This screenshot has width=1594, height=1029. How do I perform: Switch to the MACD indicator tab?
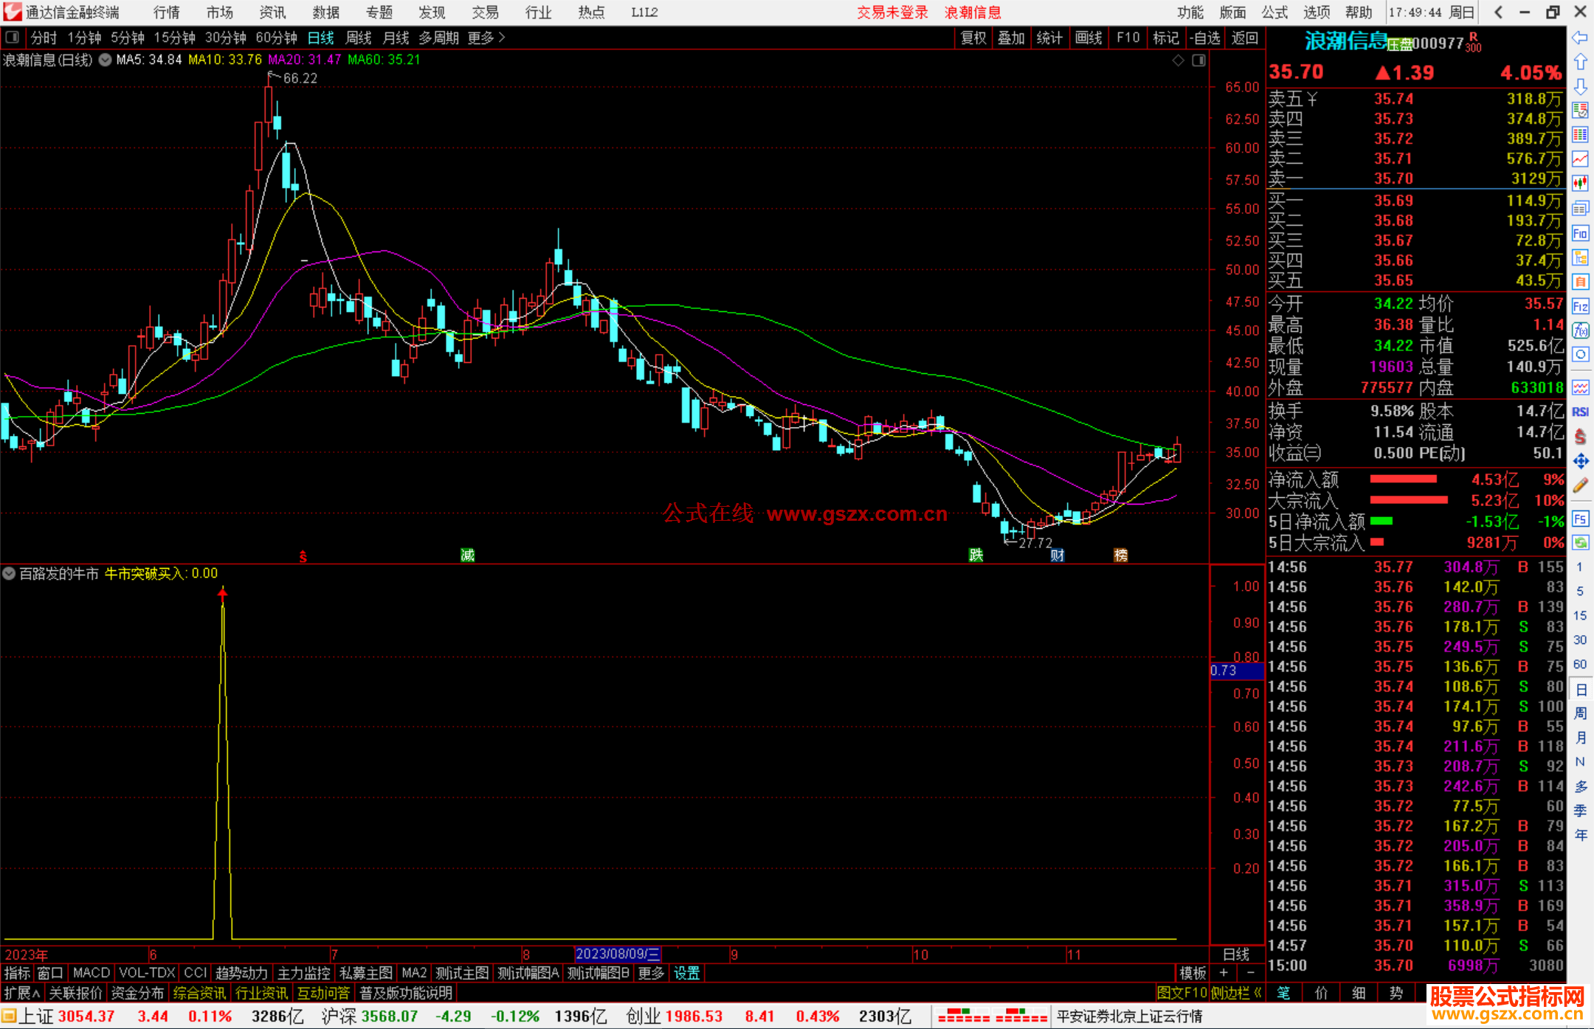(91, 973)
